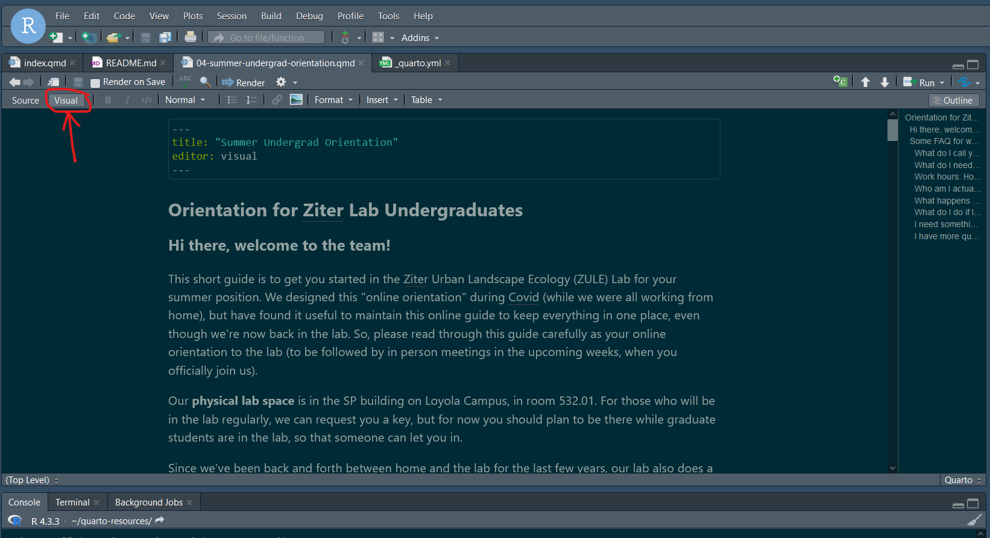Clear console with the broom icon
Viewport: 990px width, 538px height.
click(974, 521)
